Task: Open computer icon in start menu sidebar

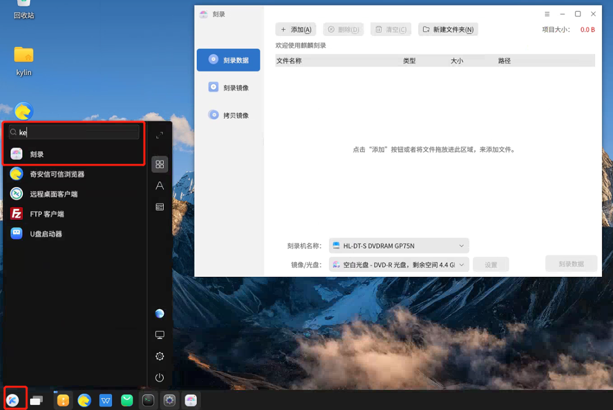Action: [159, 335]
